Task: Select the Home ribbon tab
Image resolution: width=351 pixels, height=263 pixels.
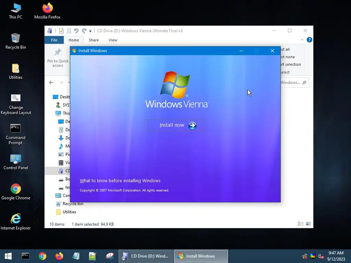Action: coord(74,40)
